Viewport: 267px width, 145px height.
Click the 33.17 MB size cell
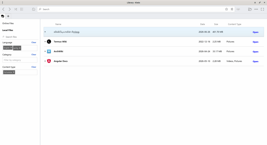pyautogui.click(x=217, y=51)
